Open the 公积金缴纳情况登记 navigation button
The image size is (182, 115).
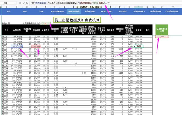click(172, 11)
